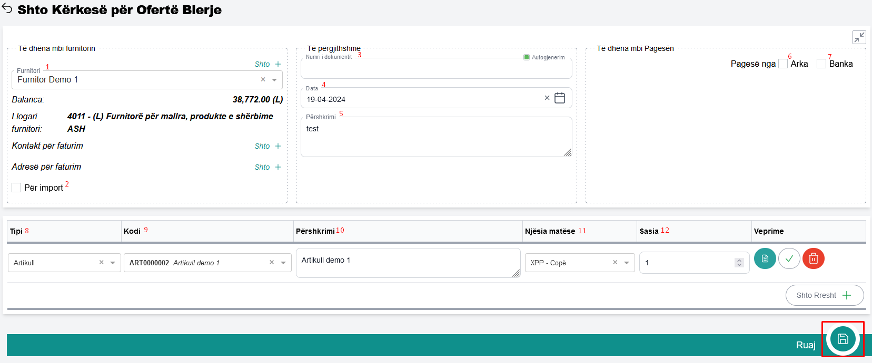Click Shto Rresht to add a row
This screenshot has width=872, height=363.
[824, 295]
